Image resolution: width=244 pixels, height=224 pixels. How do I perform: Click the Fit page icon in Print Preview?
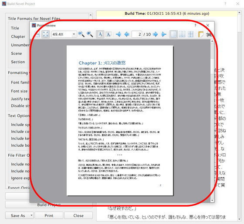coord(46,34)
